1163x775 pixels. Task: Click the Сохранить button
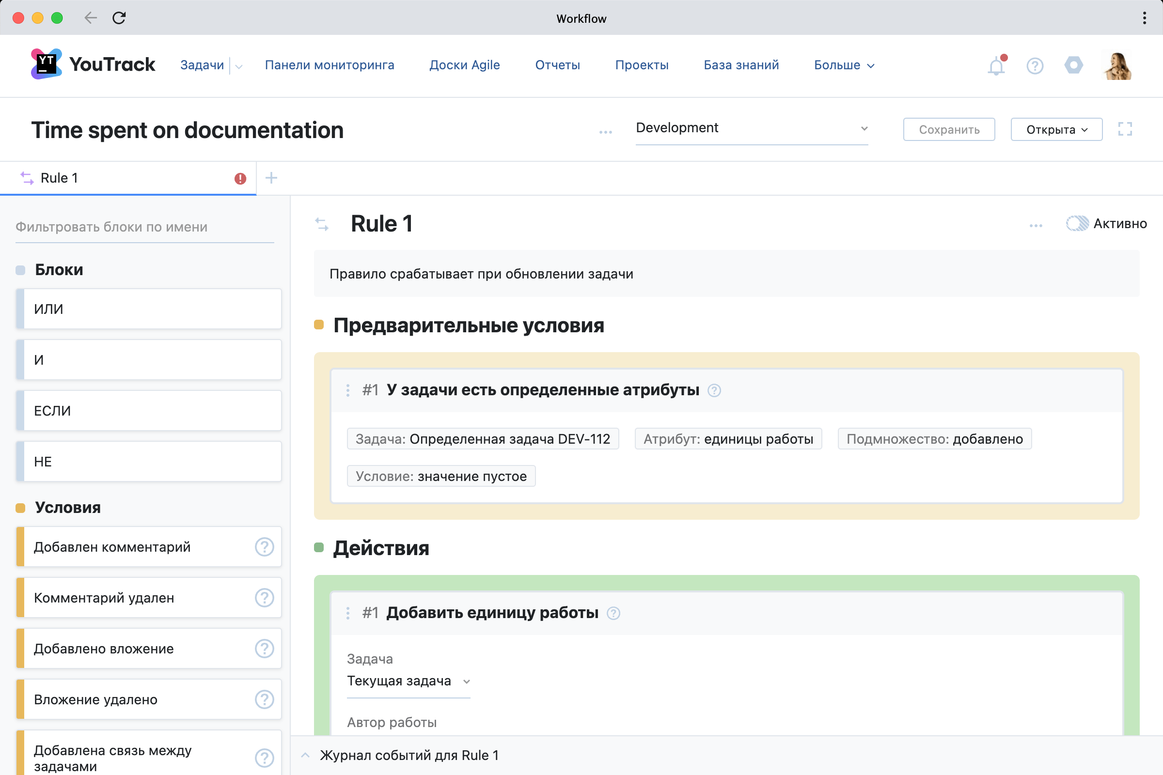948,129
